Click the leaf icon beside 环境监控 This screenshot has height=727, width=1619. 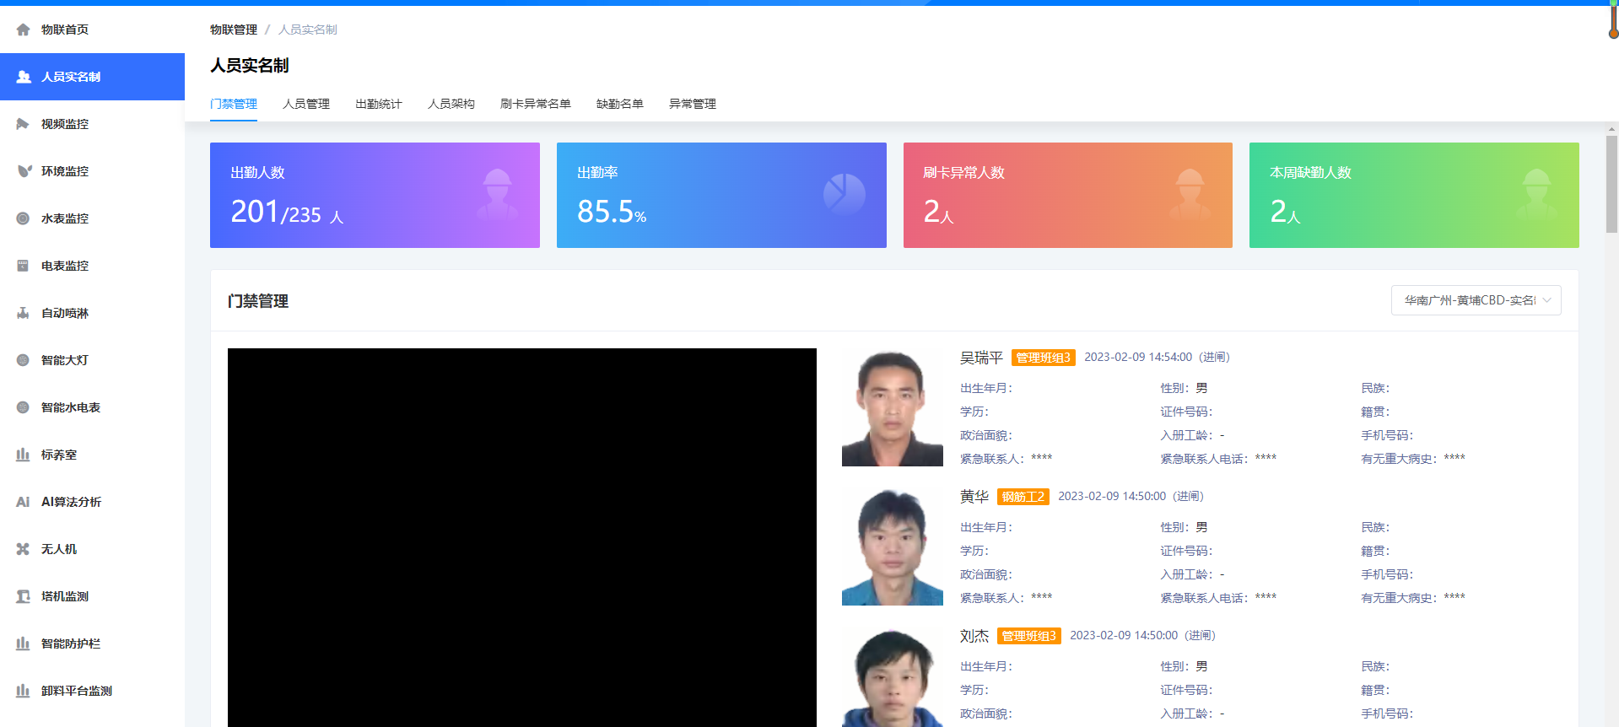click(x=24, y=171)
